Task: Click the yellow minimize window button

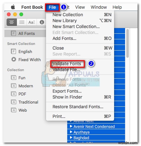Action: [x=15, y=14]
